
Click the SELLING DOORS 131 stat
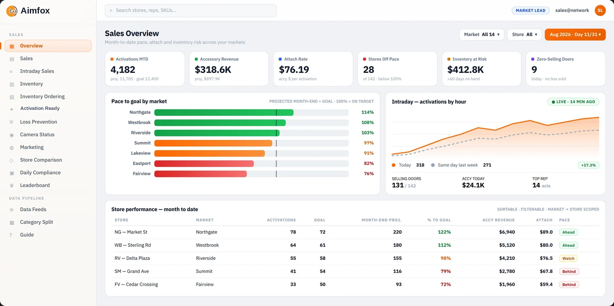pos(406,183)
